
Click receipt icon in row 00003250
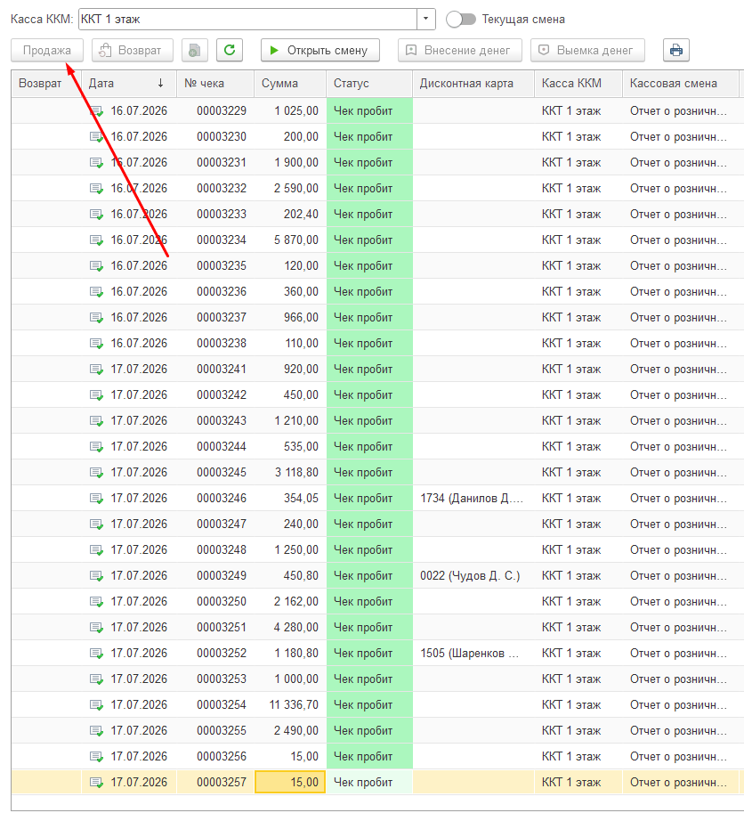96,601
